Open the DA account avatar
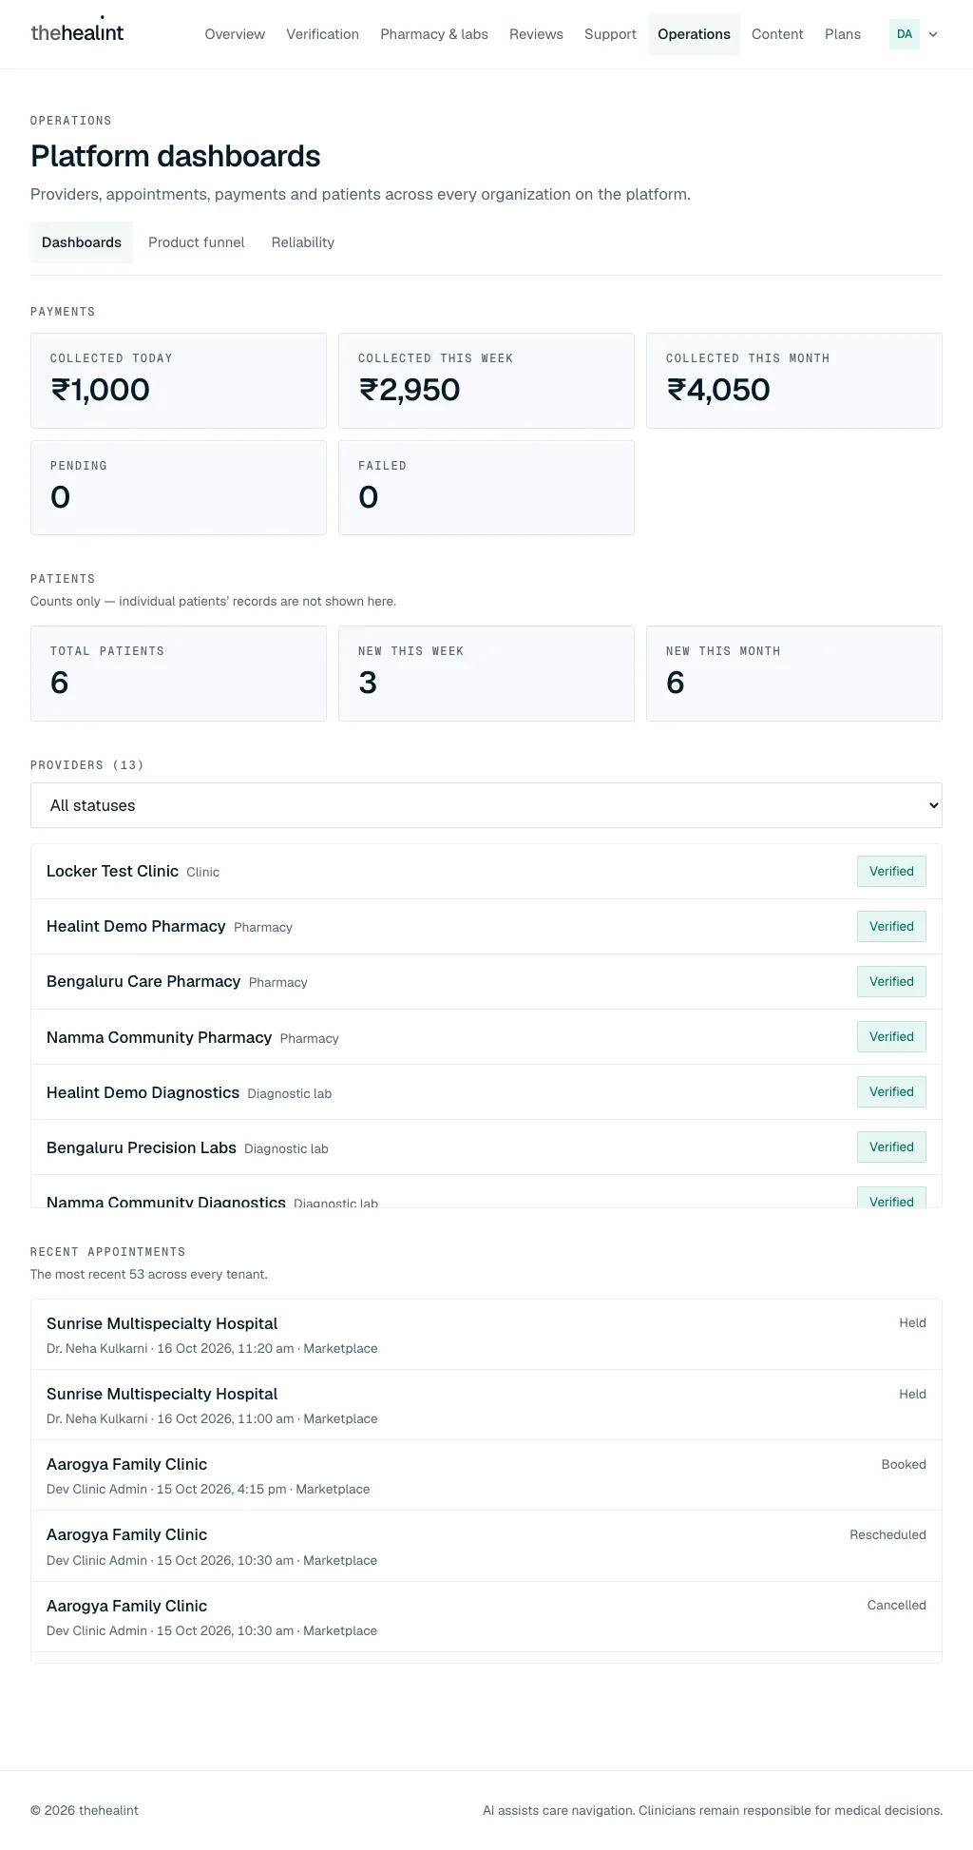The height and width of the screenshot is (1850, 973). pyautogui.click(x=905, y=34)
